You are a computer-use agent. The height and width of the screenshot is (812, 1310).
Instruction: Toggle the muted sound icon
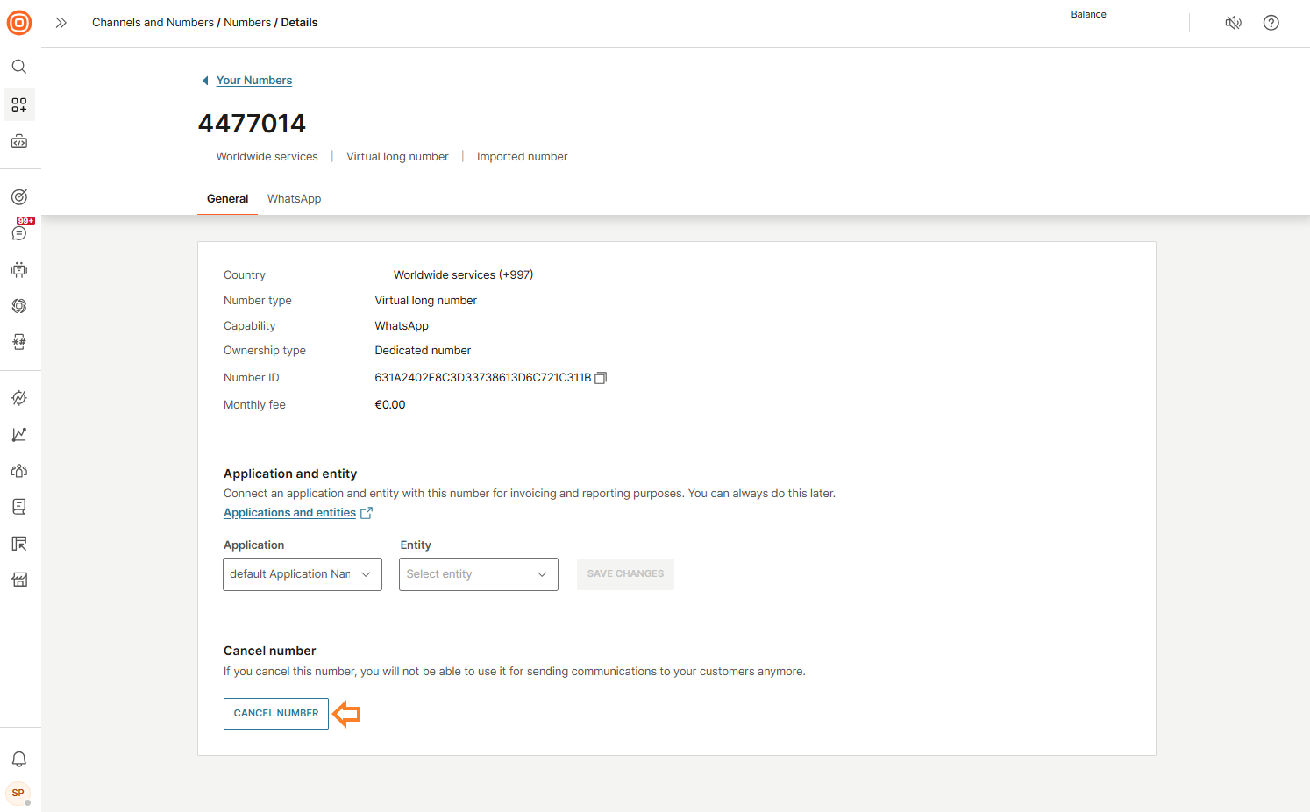tap(1233, 23)
